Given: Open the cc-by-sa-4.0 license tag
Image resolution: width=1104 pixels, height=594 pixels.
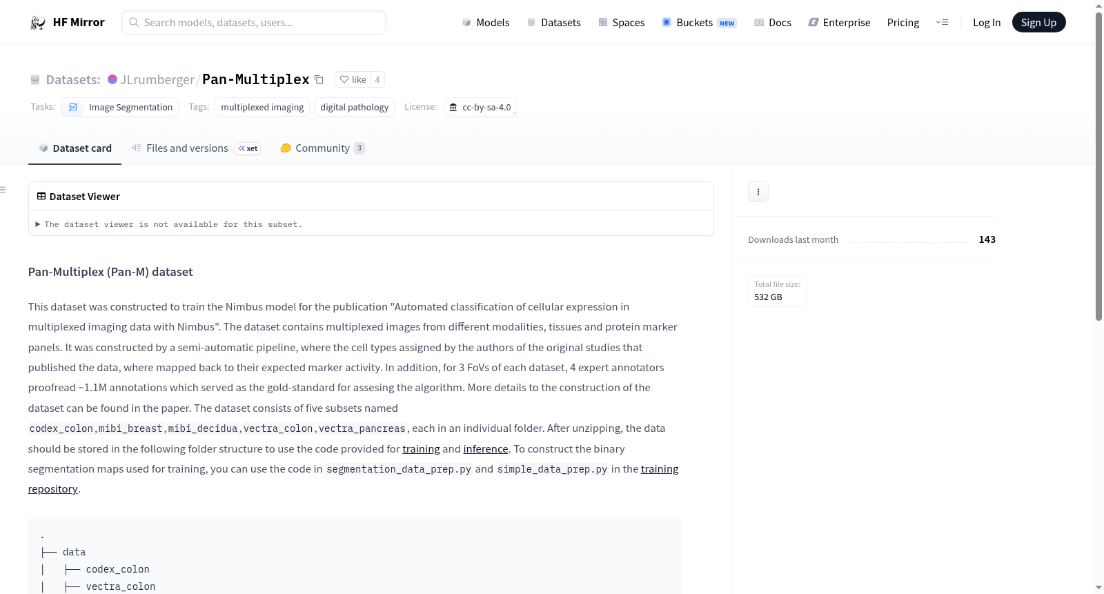Looking at the screenshot, I should (480, 107).
